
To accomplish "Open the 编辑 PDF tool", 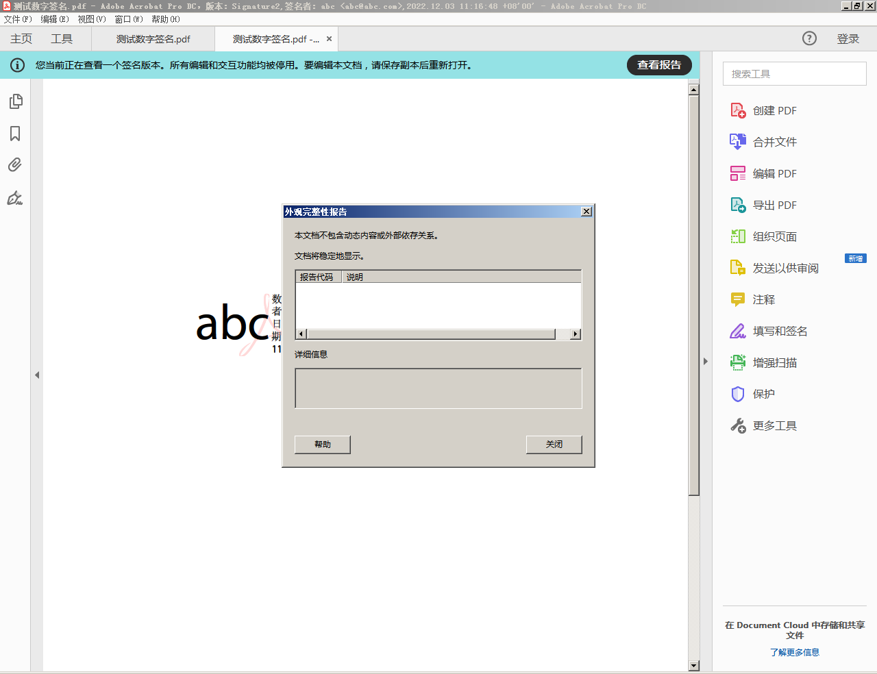I will (737, 173).
